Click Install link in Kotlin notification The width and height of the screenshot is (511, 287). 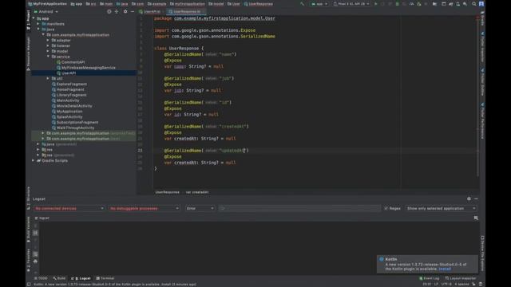click(x=445, y=269)
